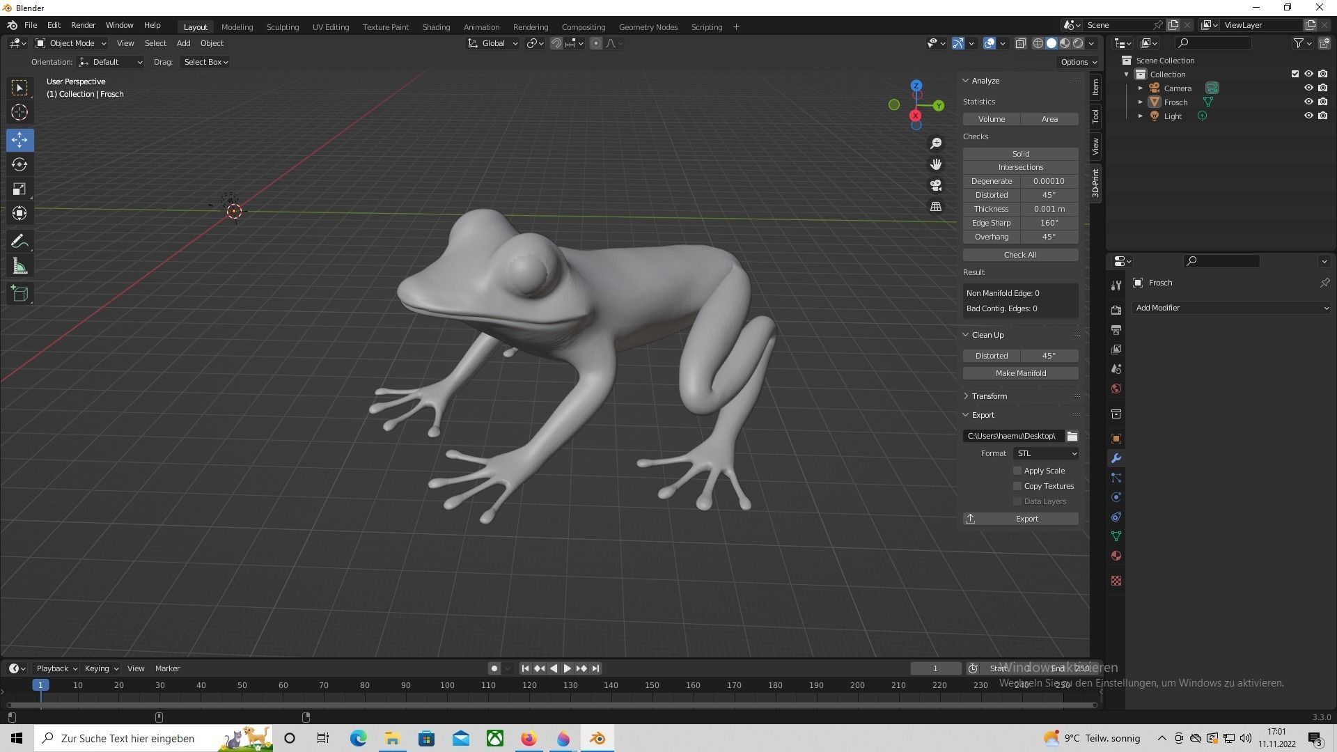Click the Solid check button
This screenshot has height=752, width=1337.
click(x=1020, y=155)
